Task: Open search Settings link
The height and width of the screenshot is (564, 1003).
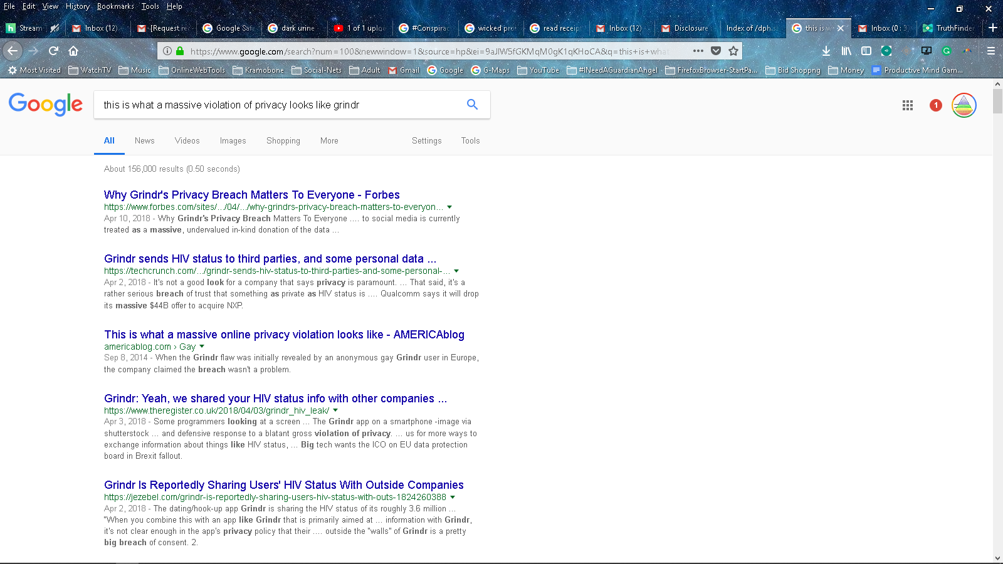Action: 426,141
